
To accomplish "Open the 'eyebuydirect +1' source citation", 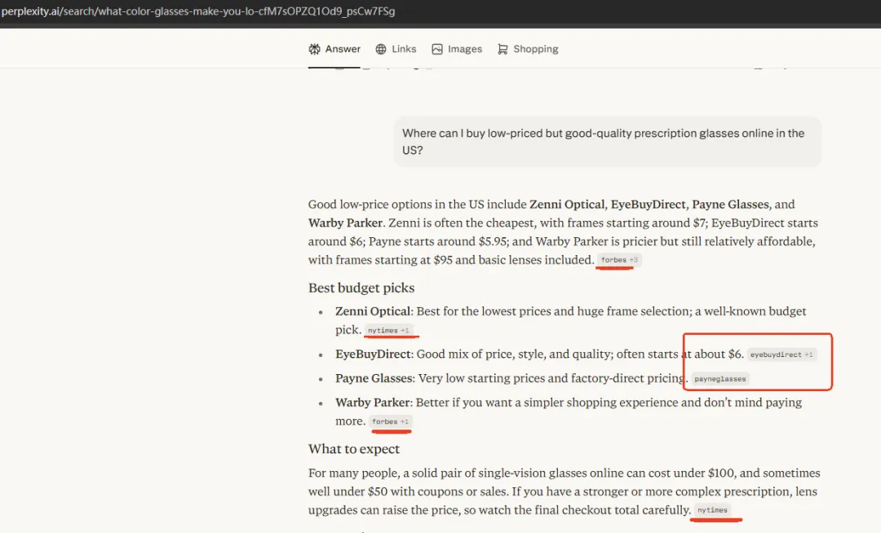I will click(x=781, y=355).
